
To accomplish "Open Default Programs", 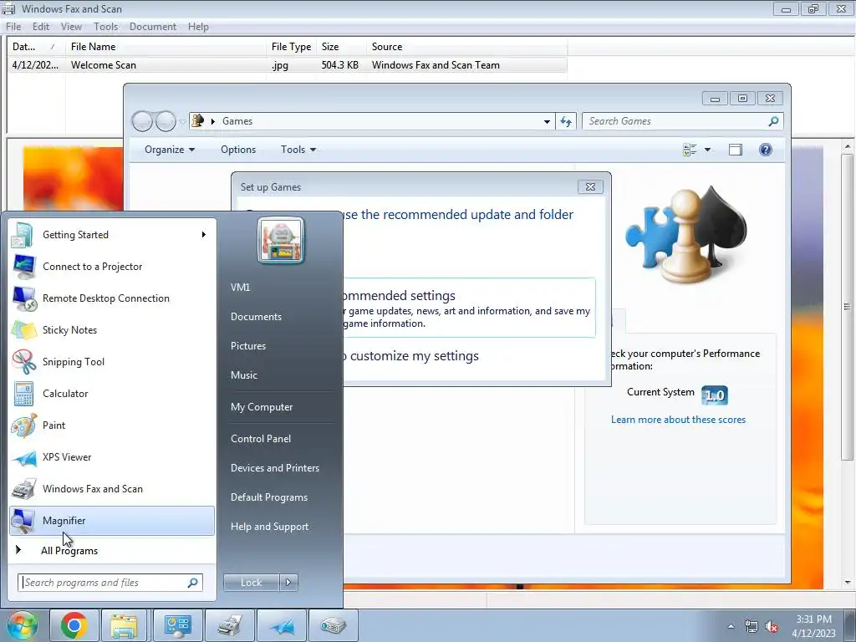I will pyautogui.click(x=268, y=497).
